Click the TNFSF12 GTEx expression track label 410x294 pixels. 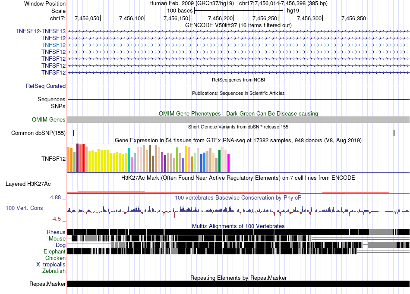(54, 159)
